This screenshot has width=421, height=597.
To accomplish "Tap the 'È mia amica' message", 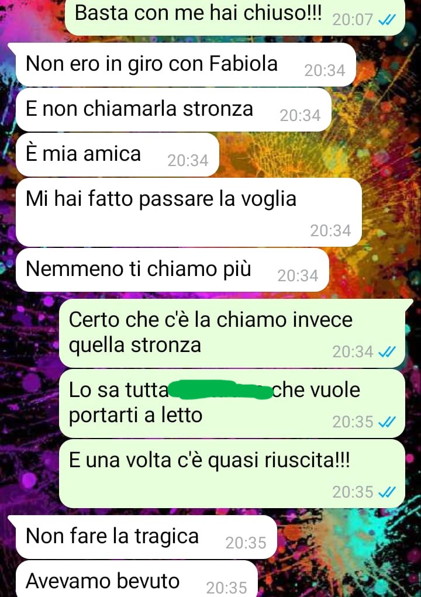I will point(118,154).
